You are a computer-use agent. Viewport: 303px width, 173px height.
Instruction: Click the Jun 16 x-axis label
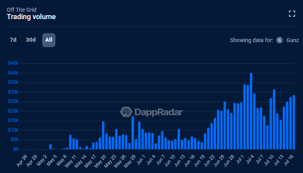[x=189, y=161]
